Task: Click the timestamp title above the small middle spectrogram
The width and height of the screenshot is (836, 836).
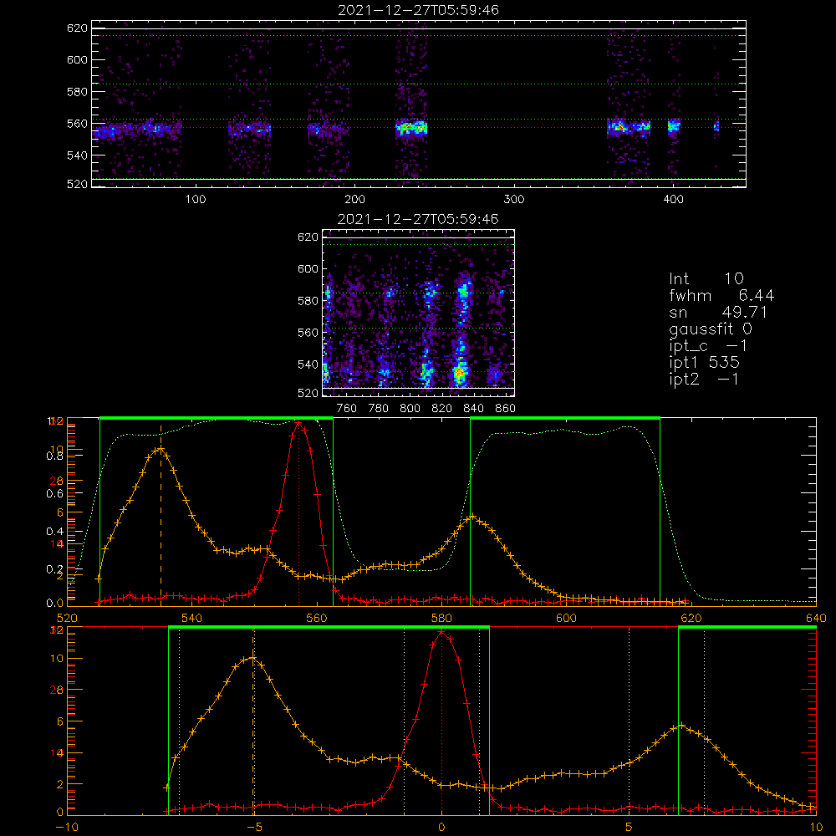Action: pyautogui.click(x=419, y=219)
